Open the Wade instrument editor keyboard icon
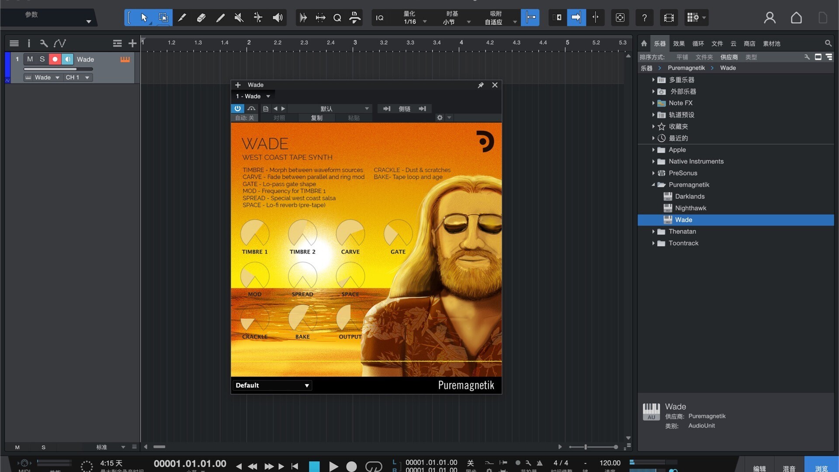The width and height of the screenshot is (839, 472). [125, 59]
